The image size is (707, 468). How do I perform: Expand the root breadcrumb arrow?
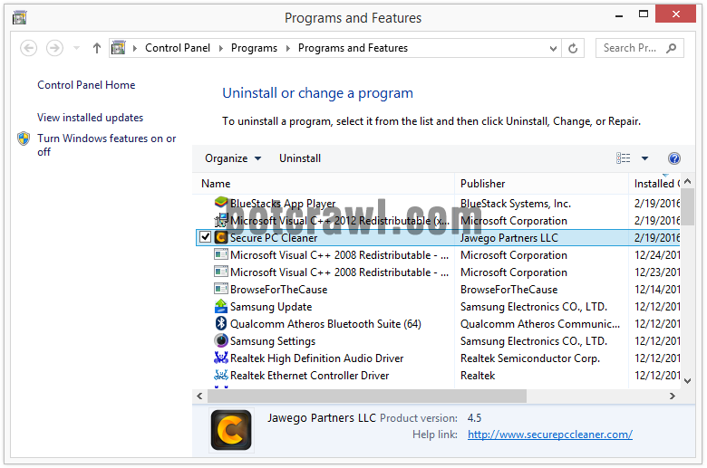coord(134,48)
